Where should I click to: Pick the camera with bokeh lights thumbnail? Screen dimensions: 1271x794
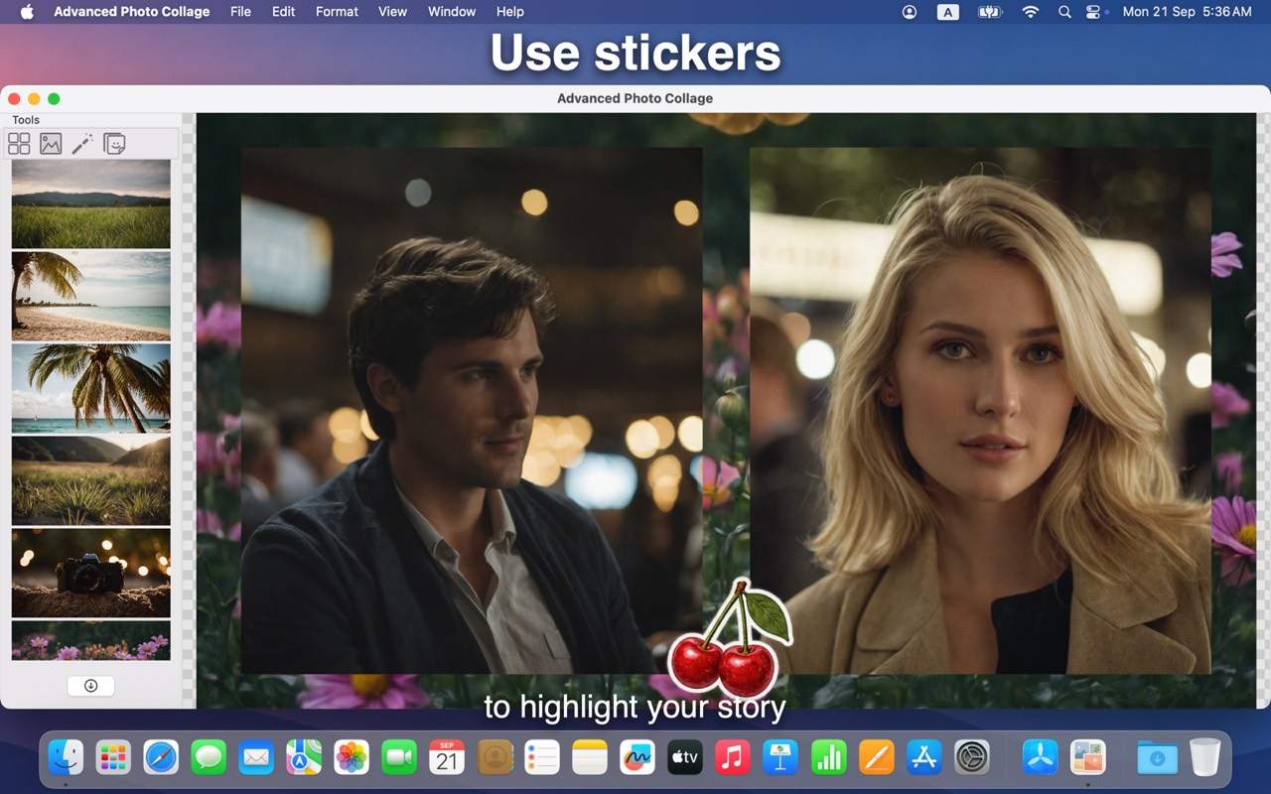pos(91,573)
